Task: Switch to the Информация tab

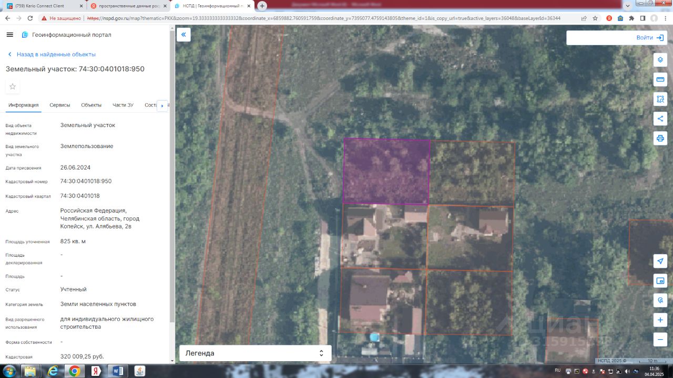Action: point(24,105)
